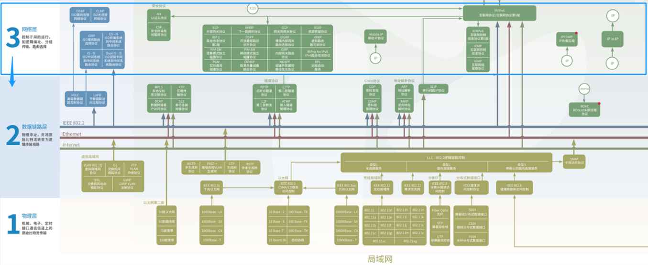Select the IEEE 802.3 CSMA/CD box

[x=288, y=188]
